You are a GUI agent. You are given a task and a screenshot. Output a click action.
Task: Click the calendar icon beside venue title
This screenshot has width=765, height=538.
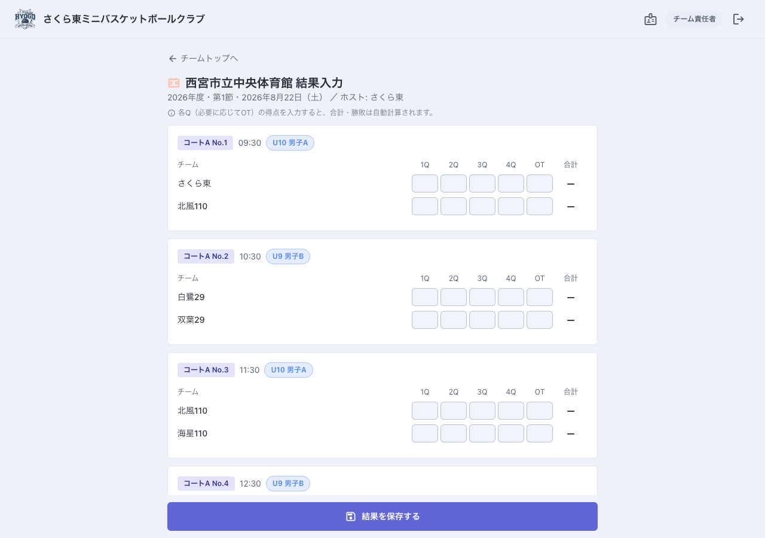coord(174,83)
